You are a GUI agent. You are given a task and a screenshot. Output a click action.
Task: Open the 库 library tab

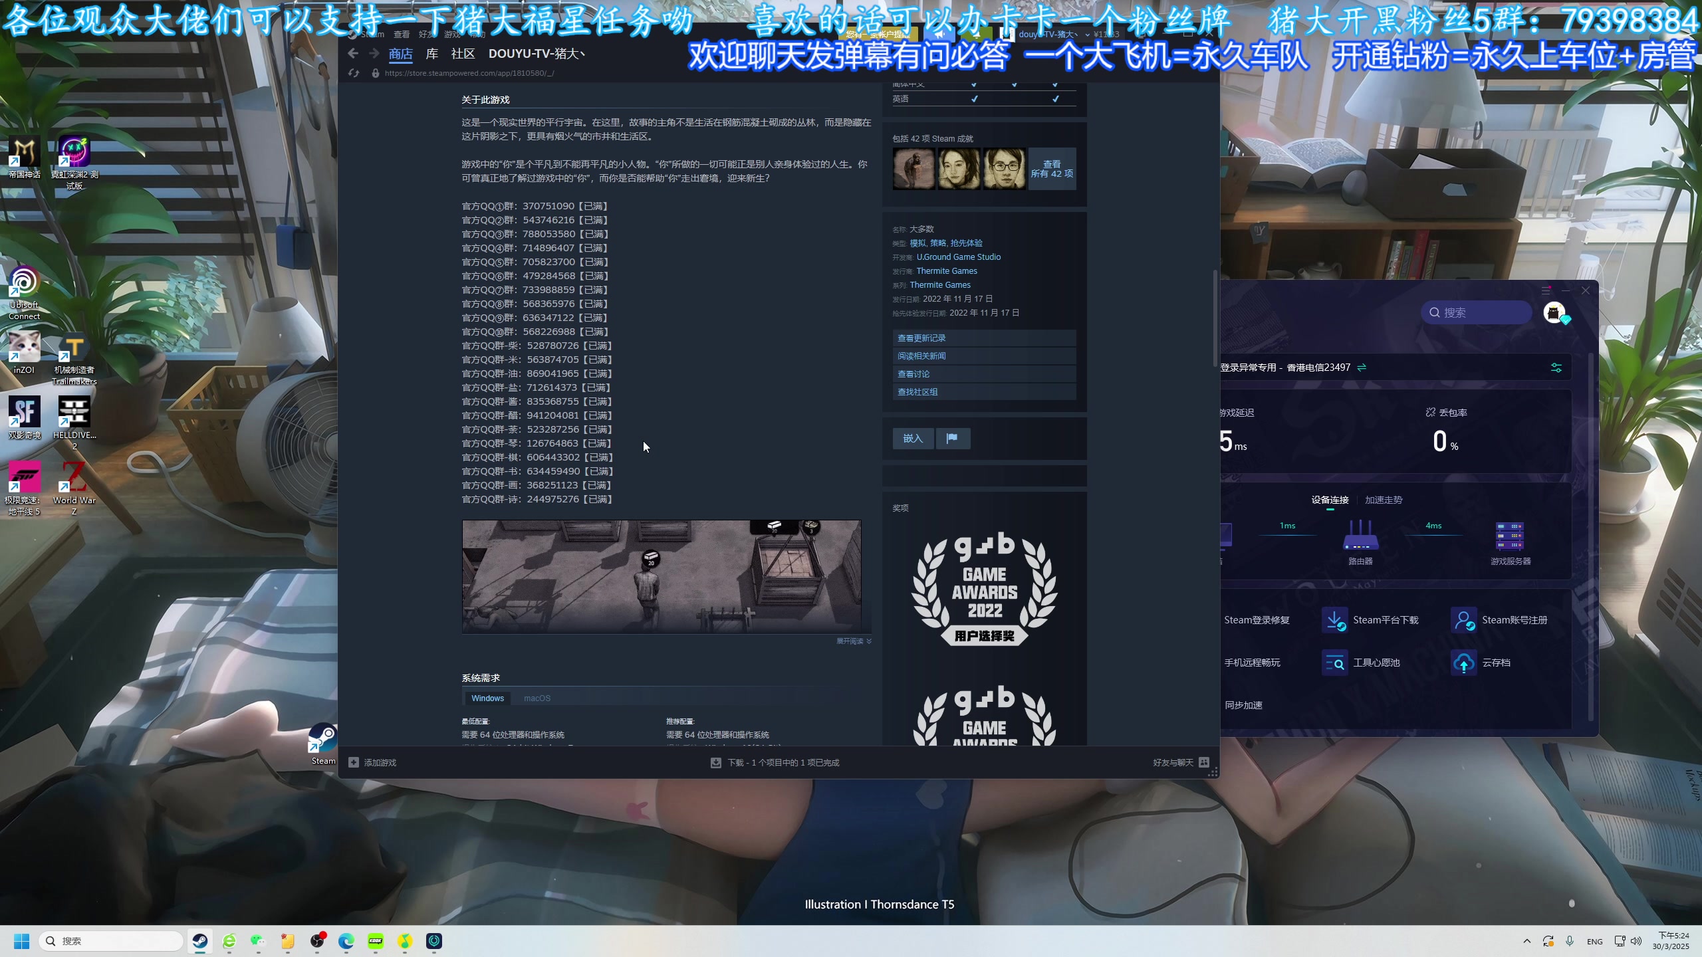click(432, 54)
